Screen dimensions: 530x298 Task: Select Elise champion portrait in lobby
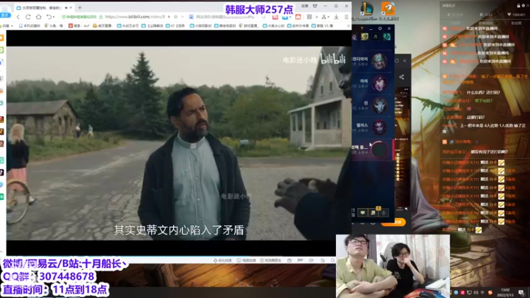click(379, 127)
